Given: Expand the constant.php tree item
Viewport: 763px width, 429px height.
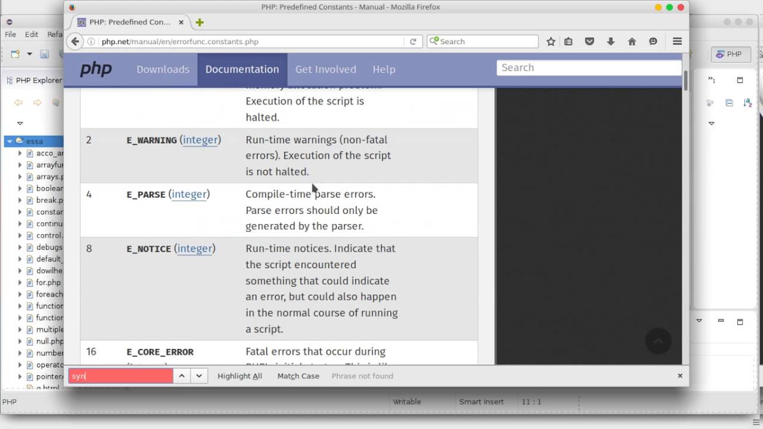Looking at the screenshot, I should [x=20, y=212].
